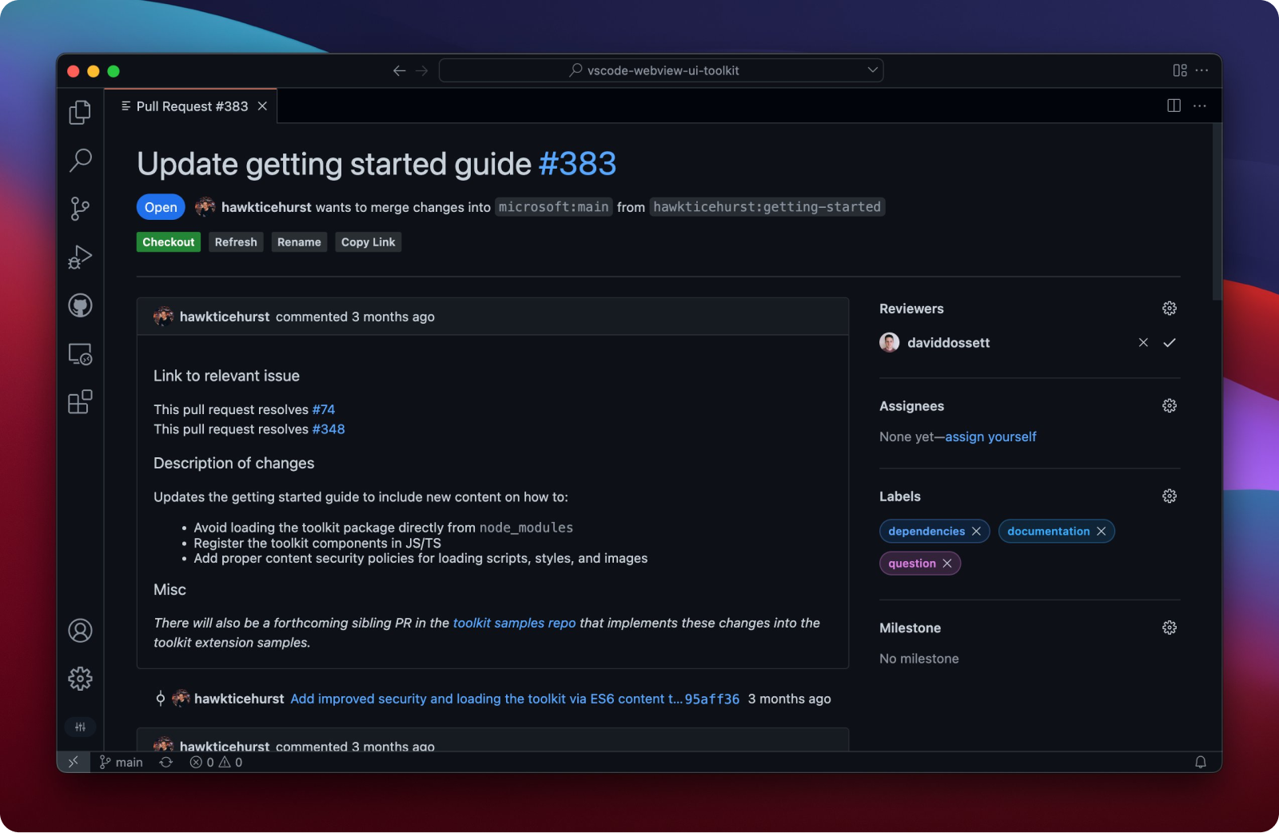Open the Accounts menu
This screenshot has height=833, width=1279.
coord(79,631)
